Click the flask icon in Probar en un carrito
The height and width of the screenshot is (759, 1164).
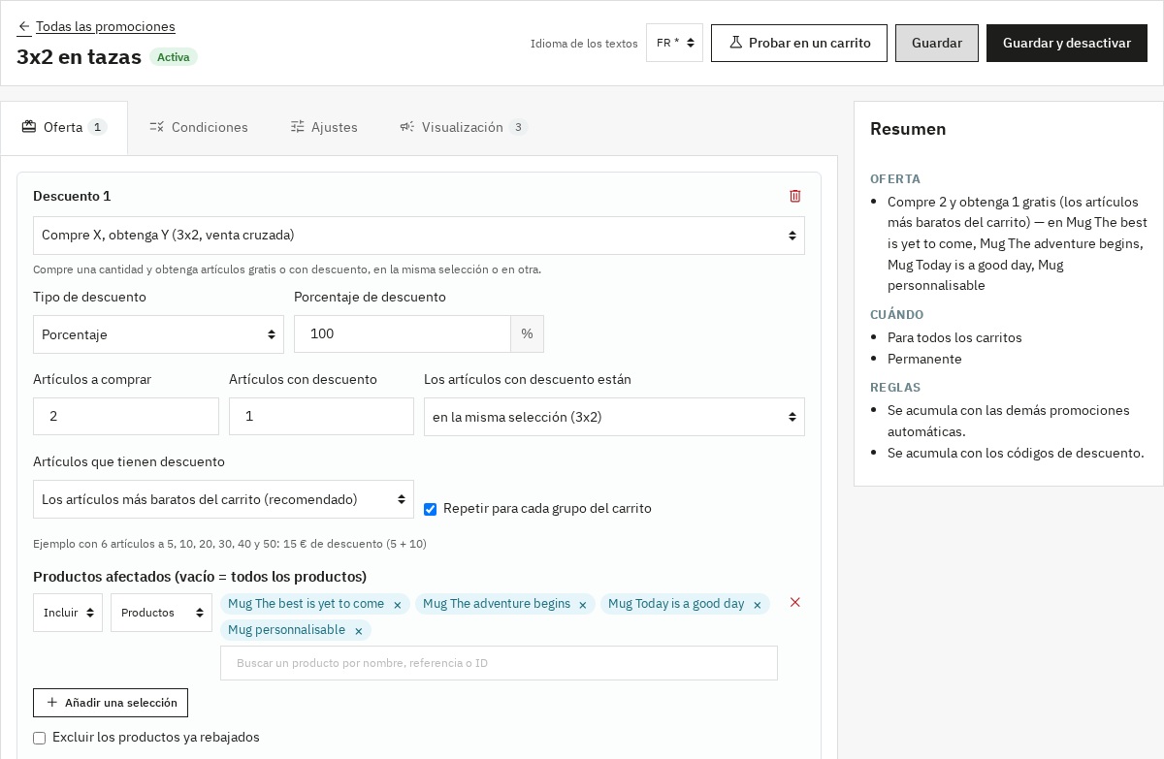[736, 43]
